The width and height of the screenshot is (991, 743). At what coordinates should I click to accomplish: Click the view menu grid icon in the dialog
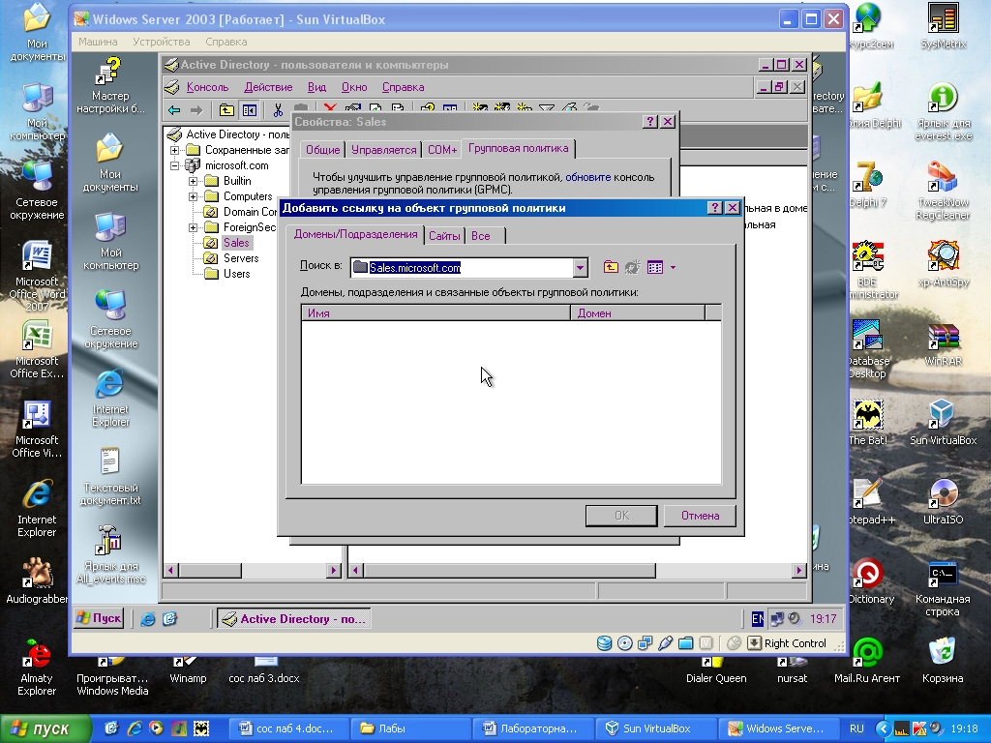point(655,267)
